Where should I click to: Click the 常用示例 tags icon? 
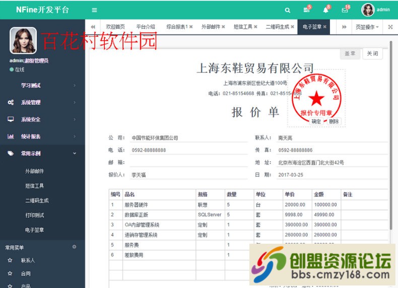pyautogui.click(x=11, y=153)
